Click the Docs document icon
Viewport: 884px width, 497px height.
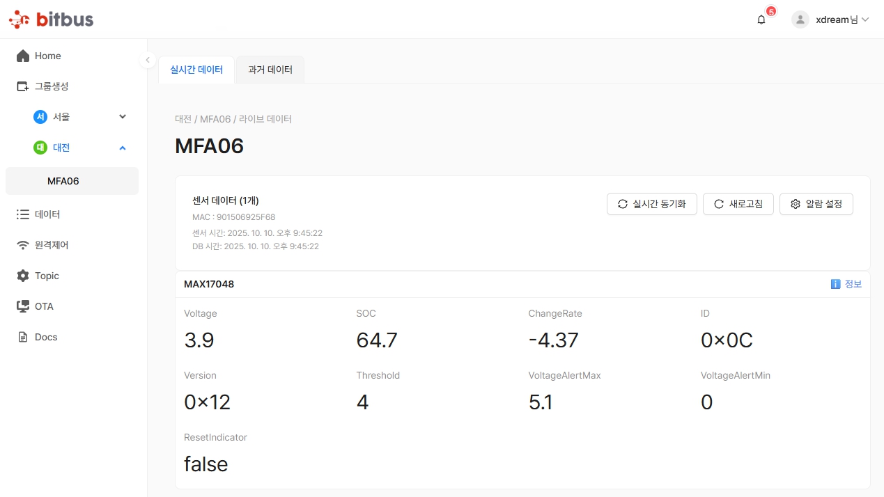click(23, 337)
